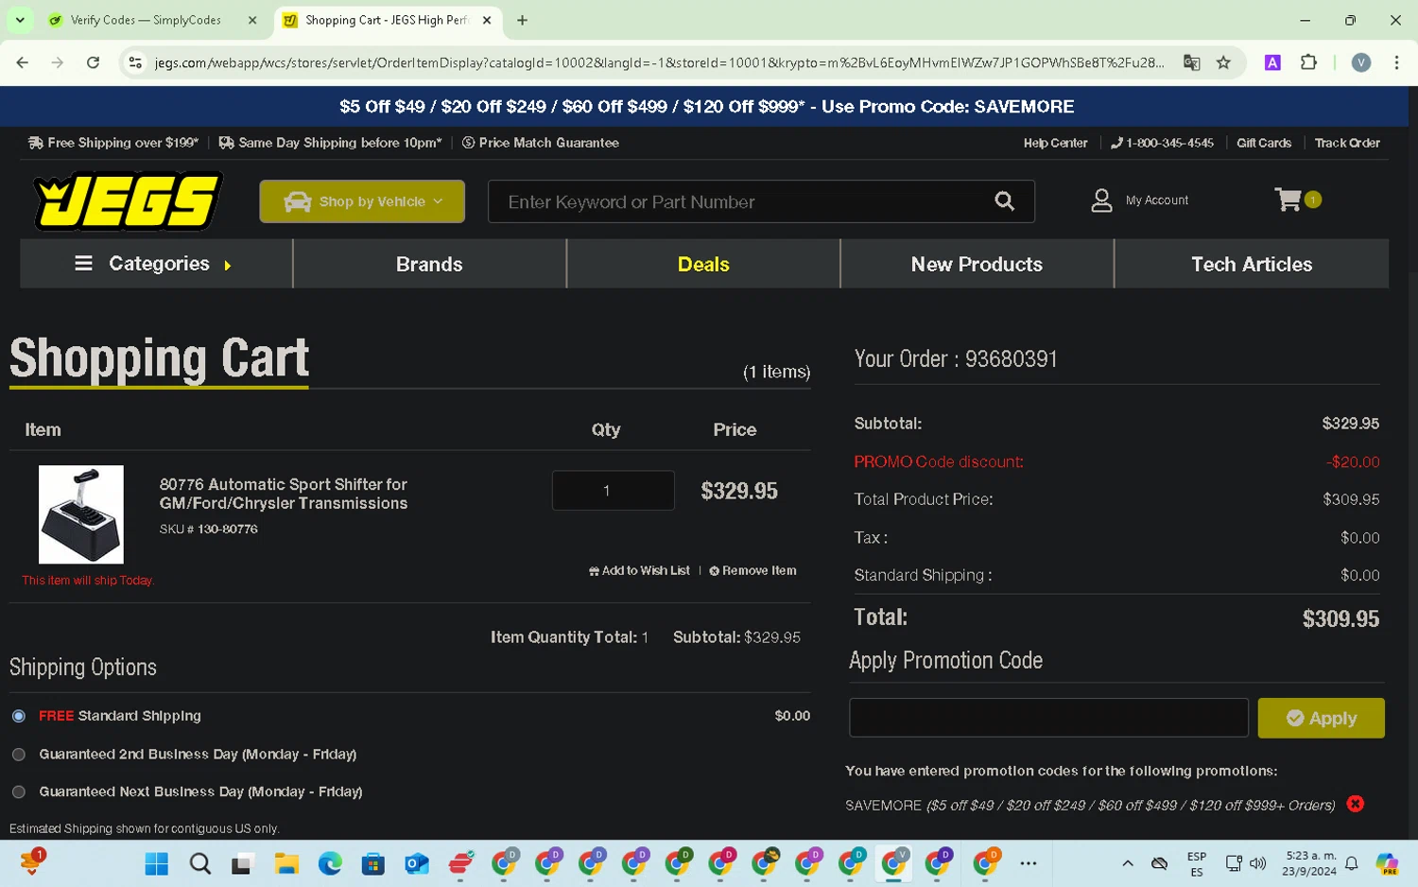
Task: Switch ESP keyboard language in system tray
Action: point(1197,863)
